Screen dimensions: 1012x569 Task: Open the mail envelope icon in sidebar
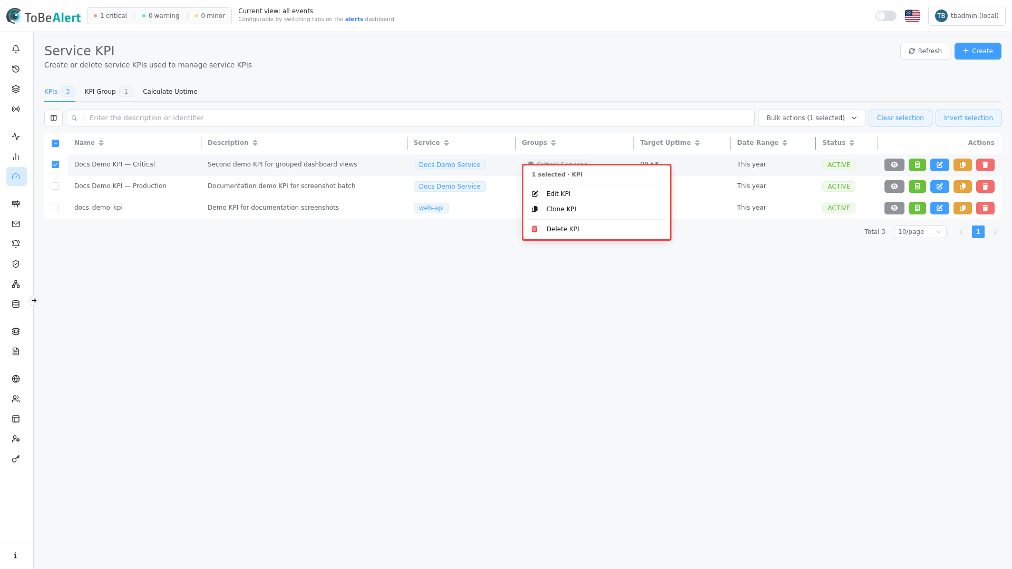16,224
